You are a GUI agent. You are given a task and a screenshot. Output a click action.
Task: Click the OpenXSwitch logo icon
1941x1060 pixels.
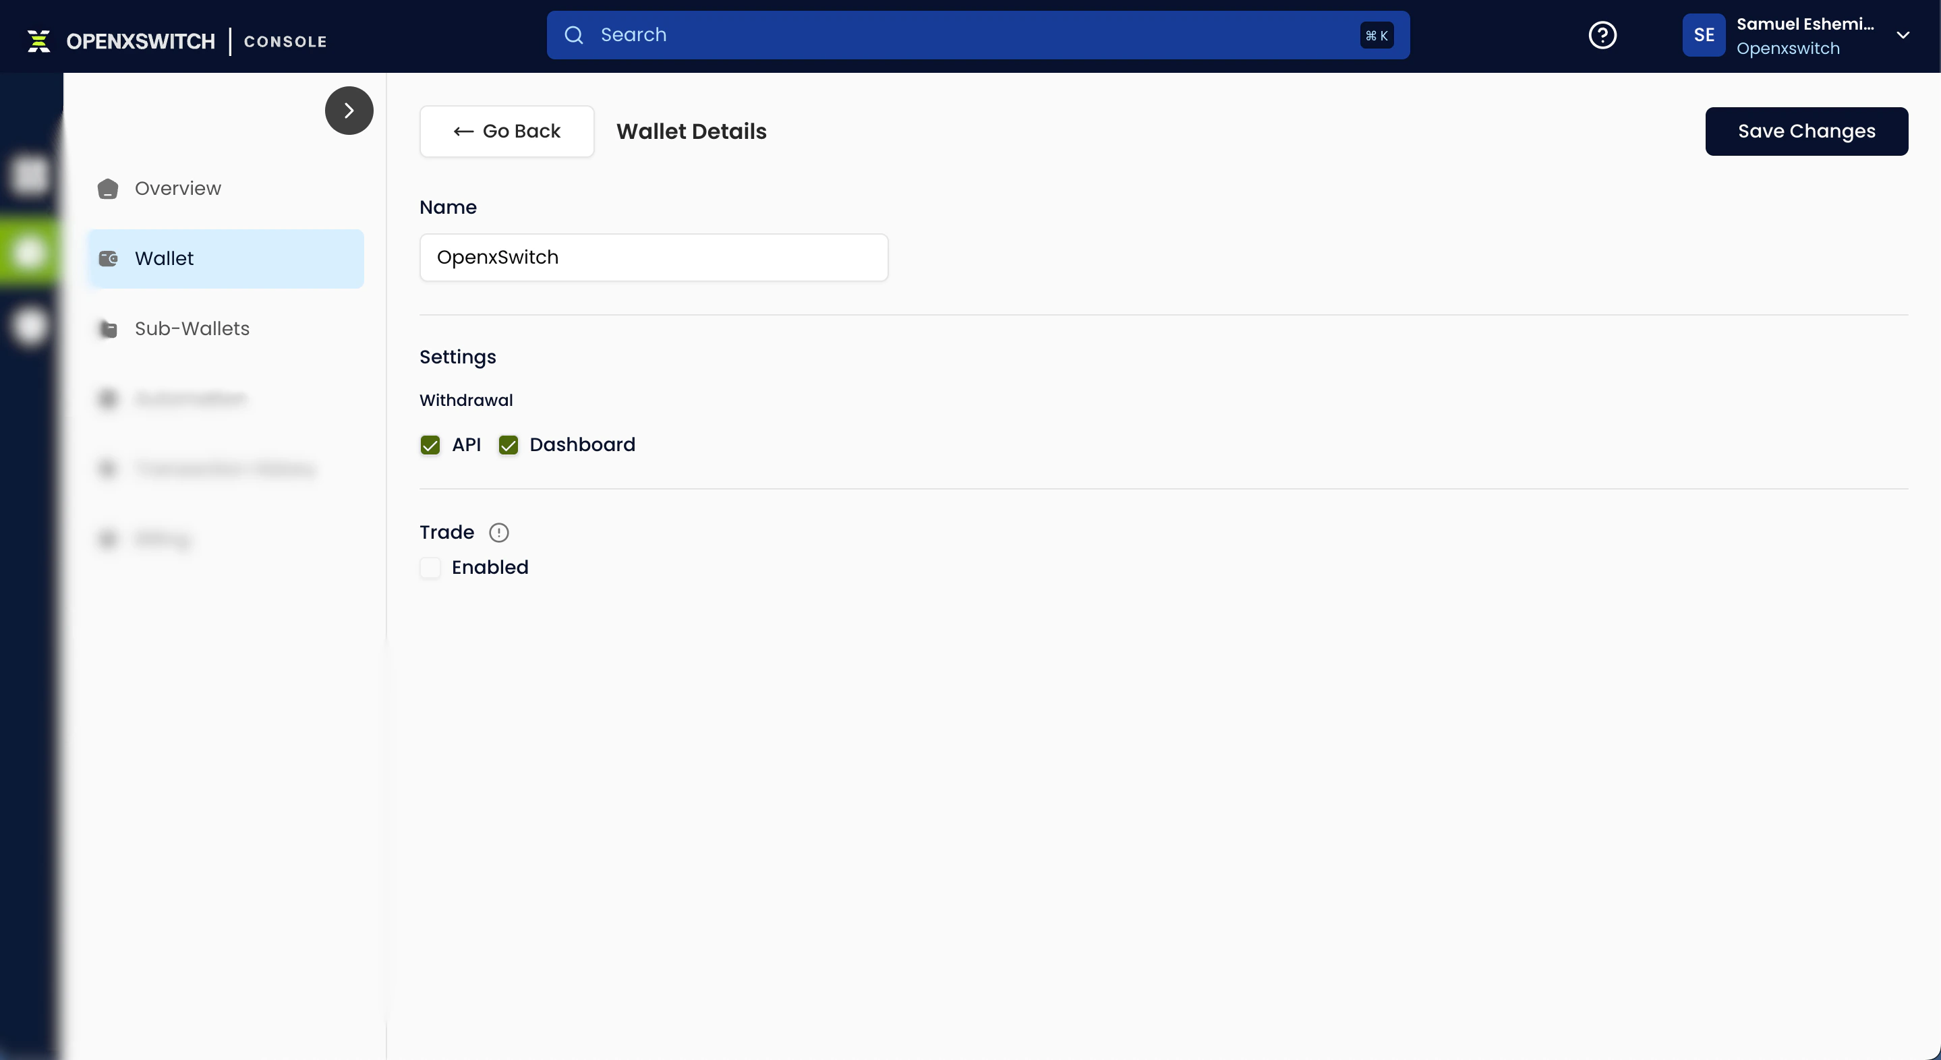(39, 40)
